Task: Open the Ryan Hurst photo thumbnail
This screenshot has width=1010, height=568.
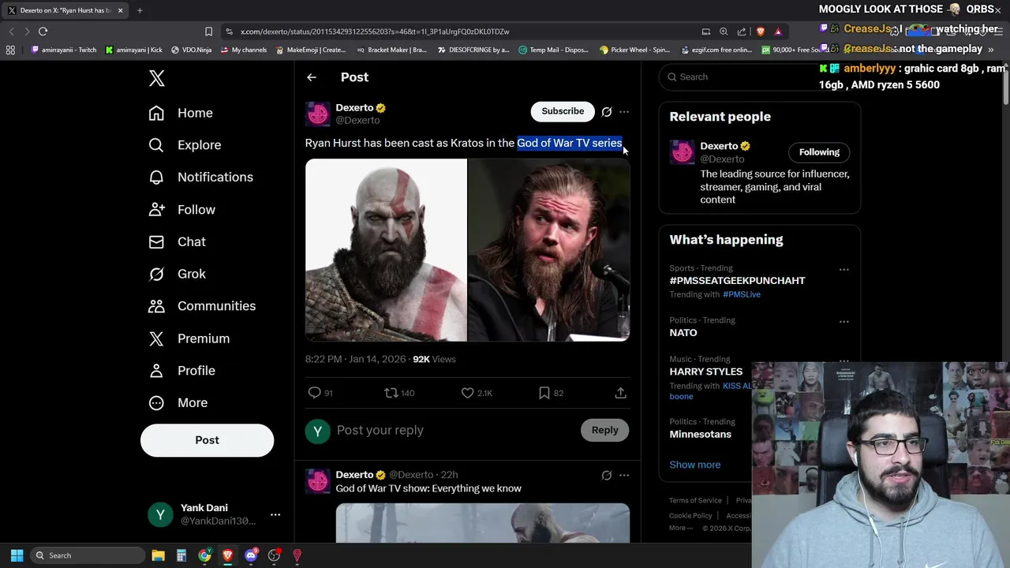Action: click(x=549, y=250)
